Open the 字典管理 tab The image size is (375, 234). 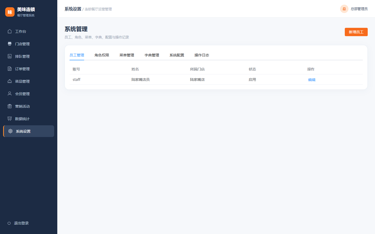tap(152, 55)
